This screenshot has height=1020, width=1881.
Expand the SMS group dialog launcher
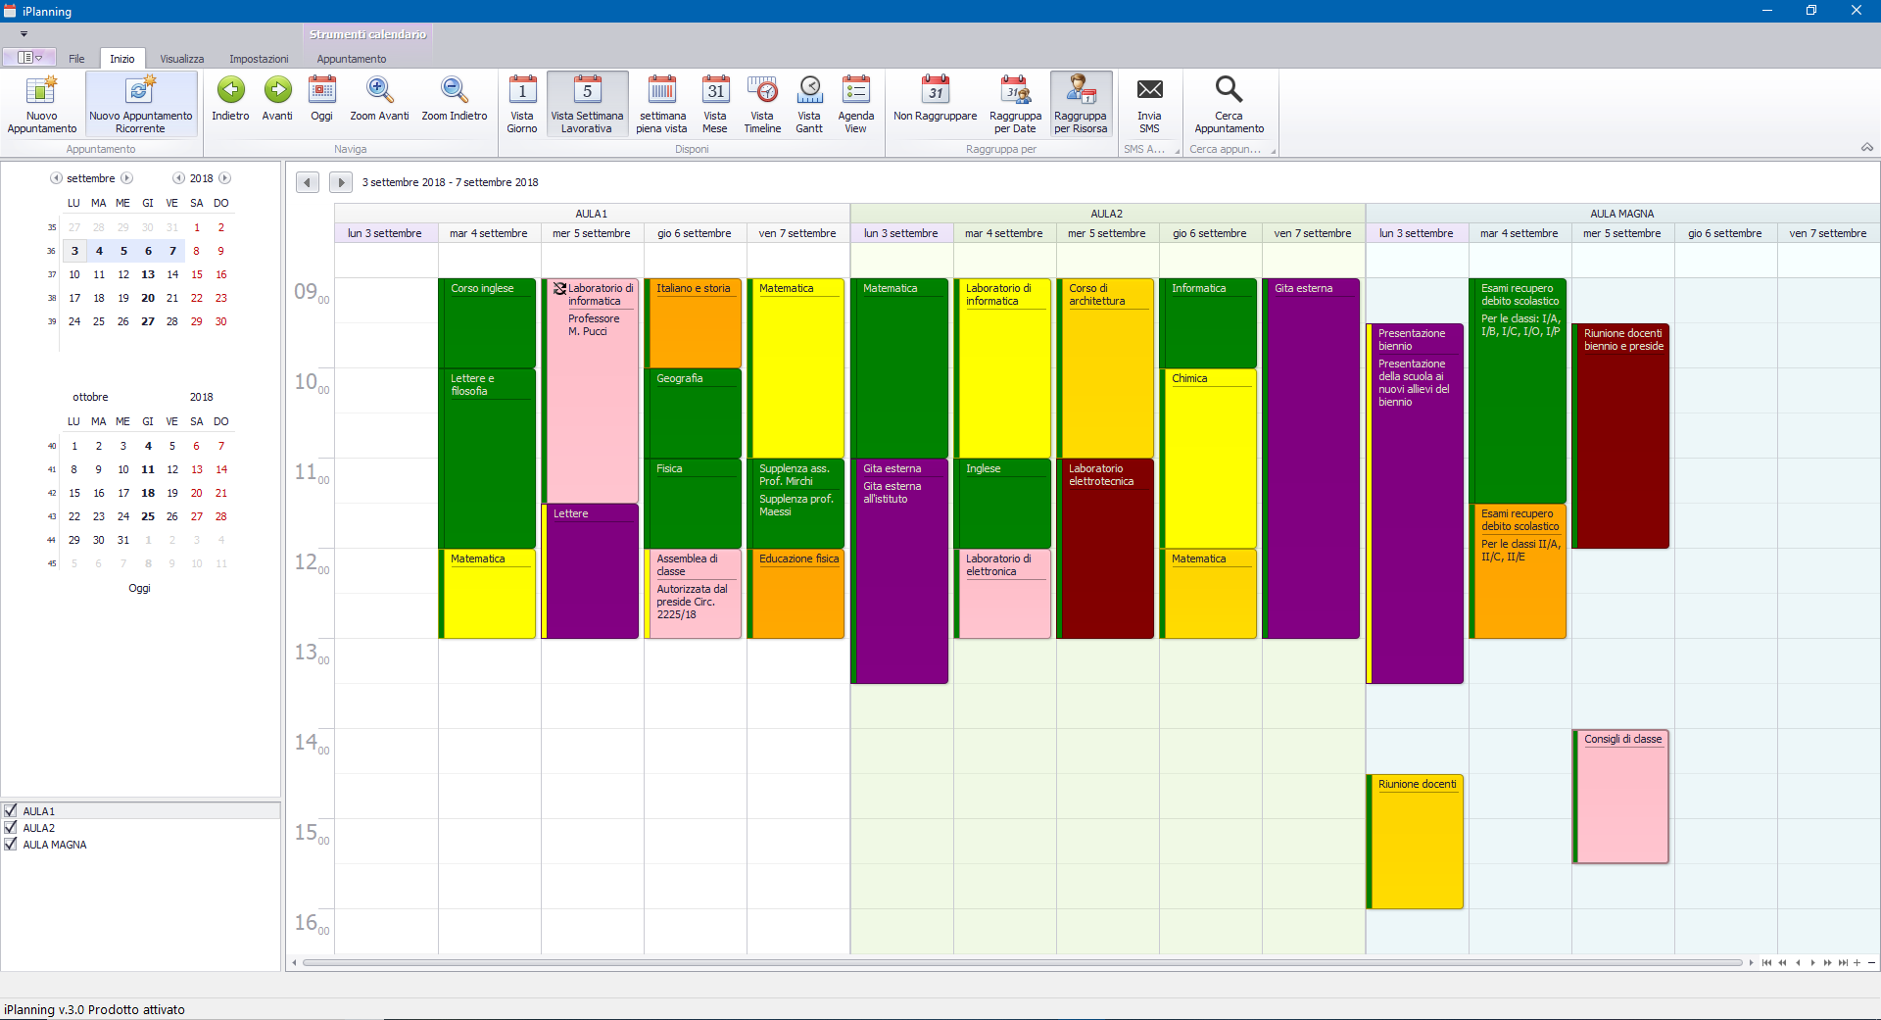[x=1177, y=151]
